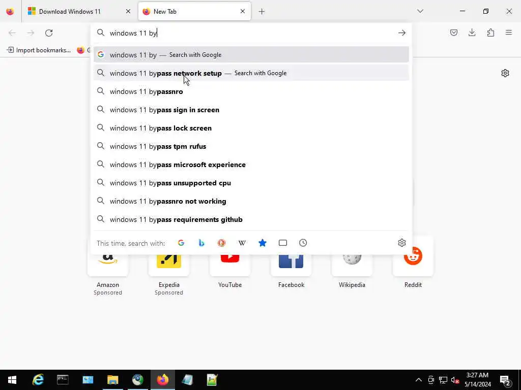Search this time with Google icon
The image size is (521, 390).
click(181, 243)
